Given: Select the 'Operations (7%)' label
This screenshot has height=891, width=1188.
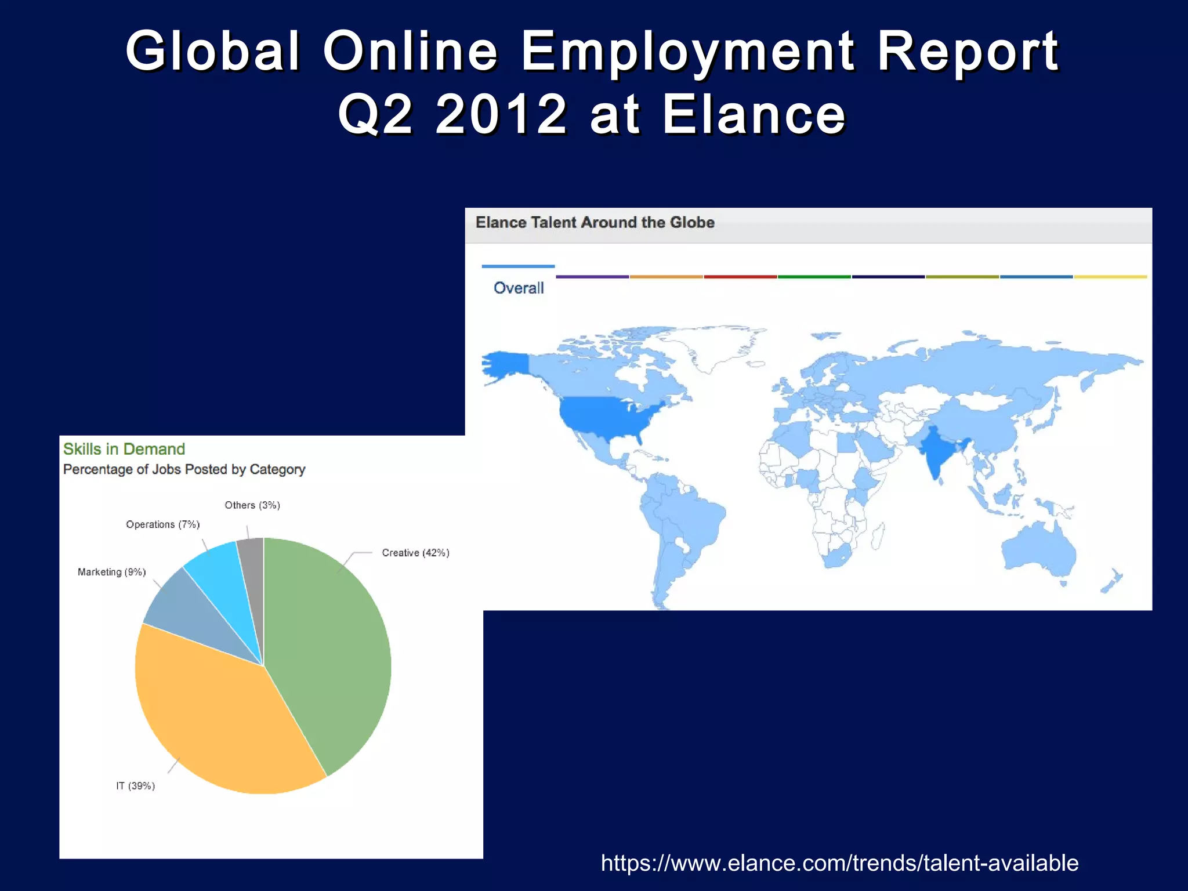Looking at the screenshot, I should click(163, 524).
